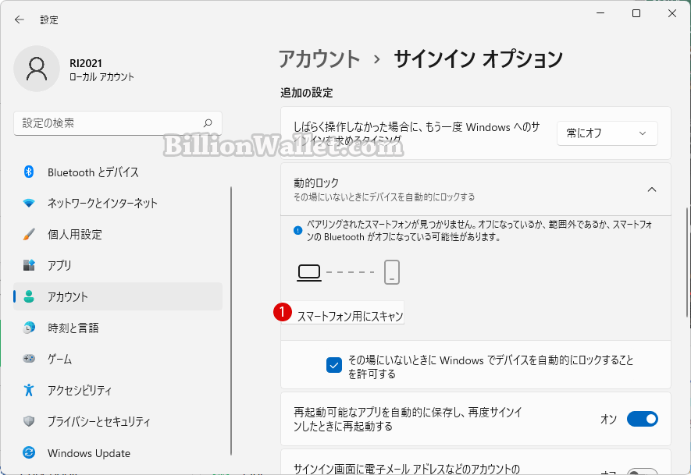Image resolution: width=691 pixels, height=475 pixels.
Task: Click スマートフォン用にスキャン button
Action: (343, 313)
